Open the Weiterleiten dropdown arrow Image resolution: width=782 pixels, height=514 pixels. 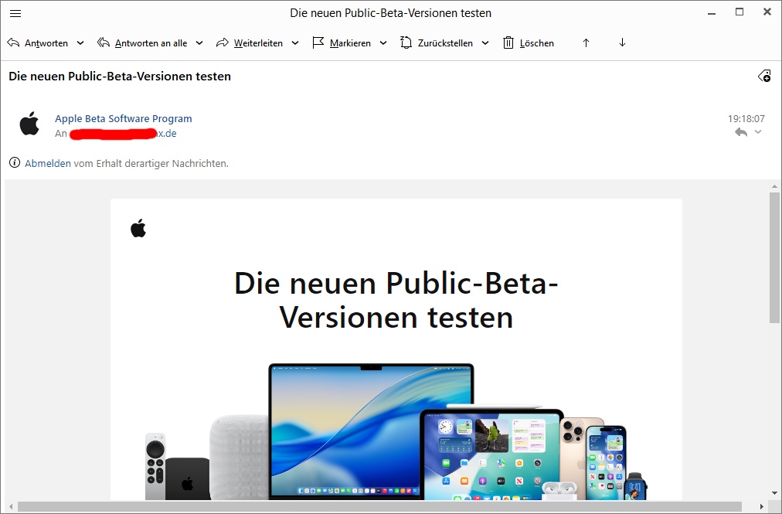pos(295,43)
